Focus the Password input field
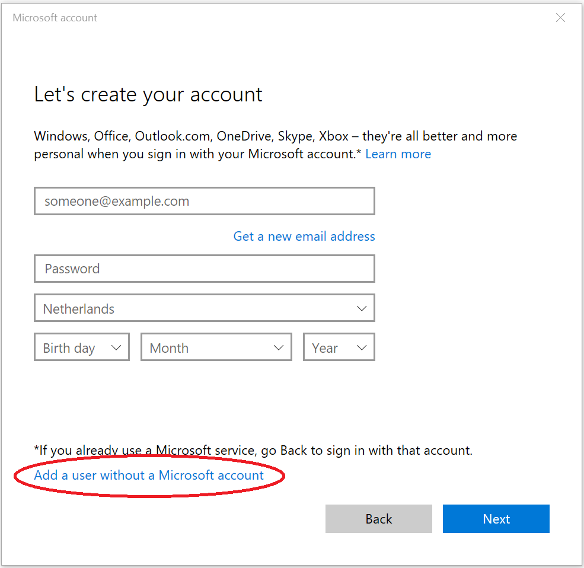This screenshot has width=584, height=568. click(204, 269)
